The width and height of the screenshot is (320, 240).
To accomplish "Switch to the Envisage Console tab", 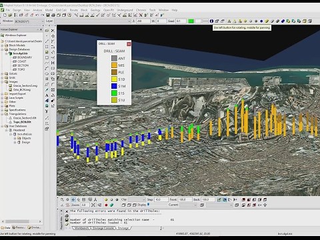I will pyautogui.click(x=103, y=228).
